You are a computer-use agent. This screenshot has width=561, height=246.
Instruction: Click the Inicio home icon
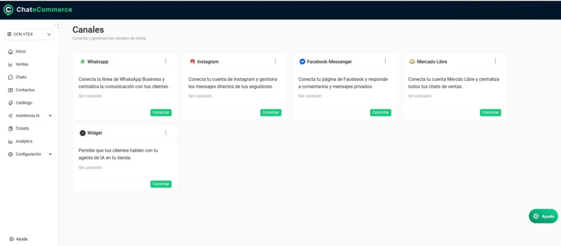[x=10, y=52]
